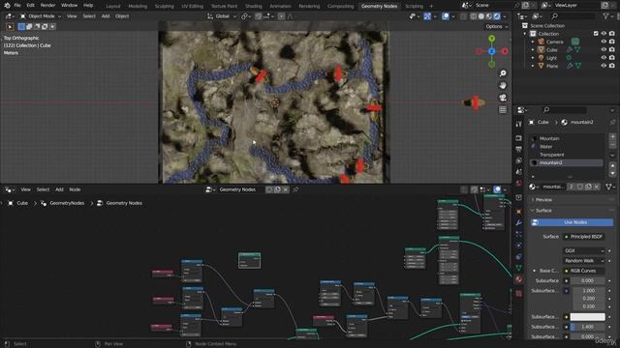Select solid viewport shading mode
Image resolution: width=620 pixels, height=348 pixels.
481,16
